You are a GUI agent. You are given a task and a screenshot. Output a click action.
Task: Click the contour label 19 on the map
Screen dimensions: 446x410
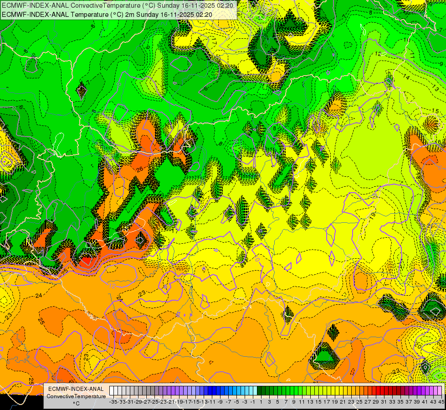coord(373,215)
